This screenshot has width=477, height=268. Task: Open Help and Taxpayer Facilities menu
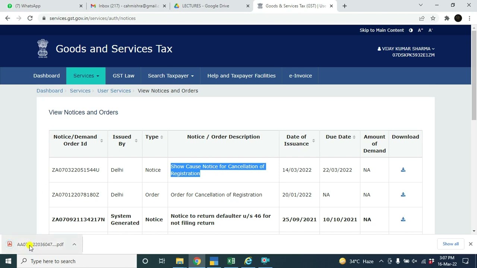[x=241, y=76]
